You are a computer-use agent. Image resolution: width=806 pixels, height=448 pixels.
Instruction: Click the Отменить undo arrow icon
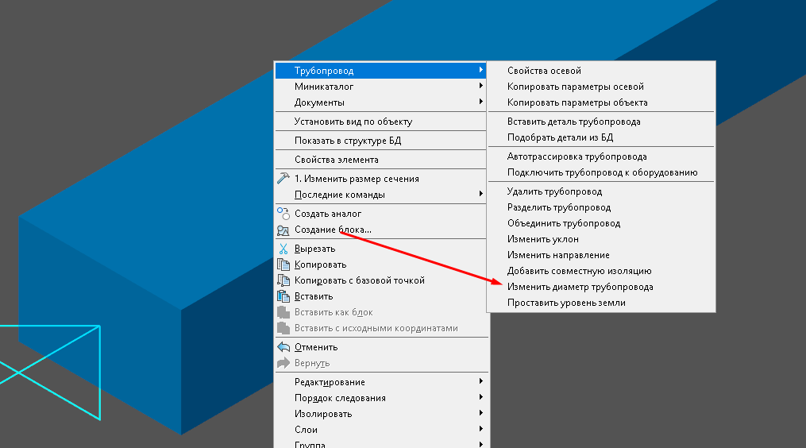pos(283,347)
